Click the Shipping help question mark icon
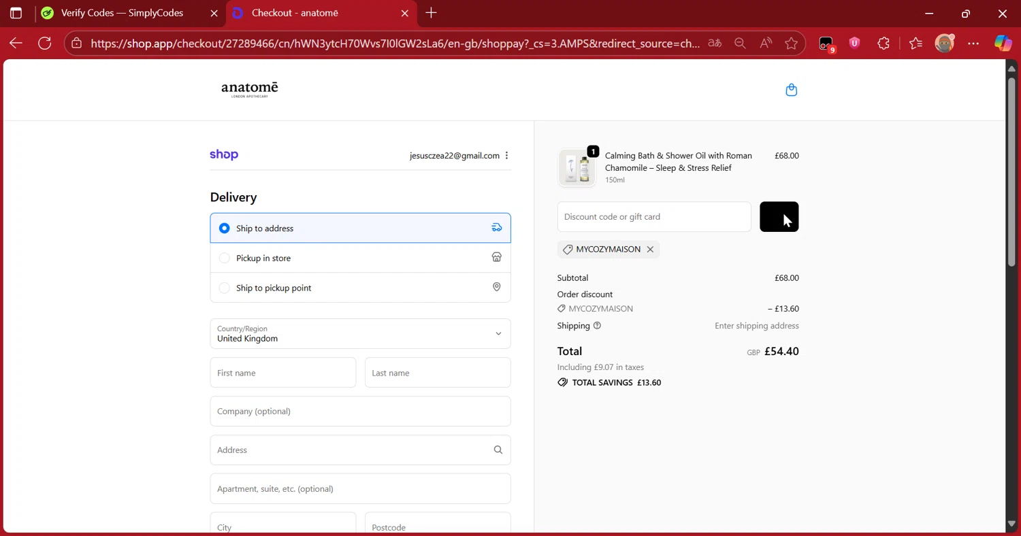This screenshot has height=536, width=1021. click(x=597, y=326)
